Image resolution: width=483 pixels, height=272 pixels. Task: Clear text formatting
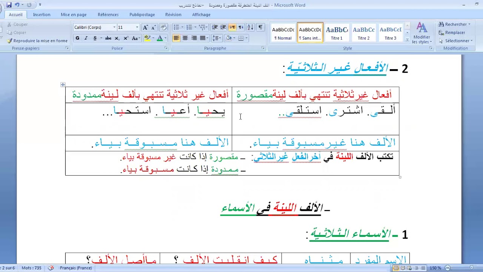[163, 27]
